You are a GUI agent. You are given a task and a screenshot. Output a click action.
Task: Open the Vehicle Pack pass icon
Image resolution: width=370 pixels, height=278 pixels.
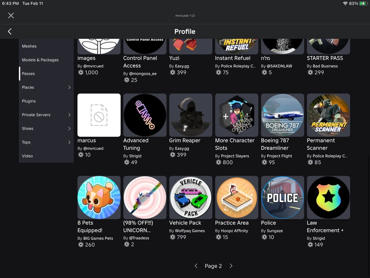click(x=191, y=197)
